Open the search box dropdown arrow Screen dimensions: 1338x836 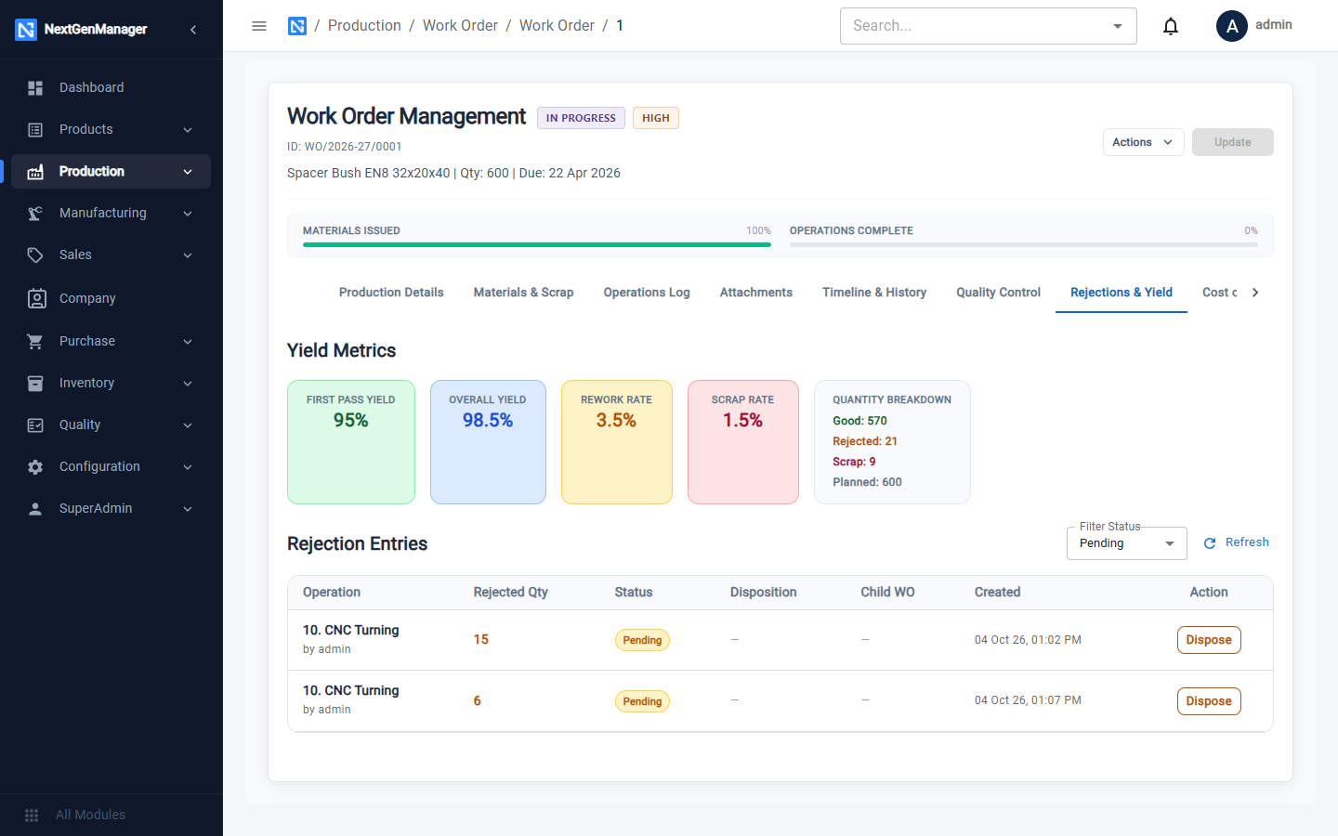click(x=1118, y=26)
